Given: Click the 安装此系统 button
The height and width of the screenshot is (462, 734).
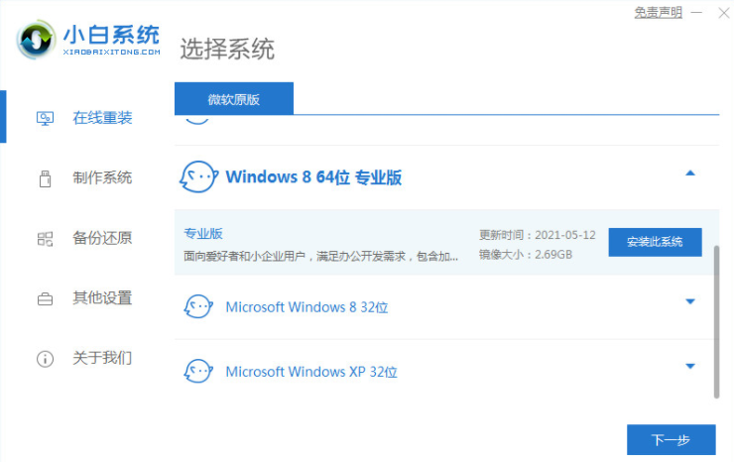Looking at the screenshot, I should (655, 242).
